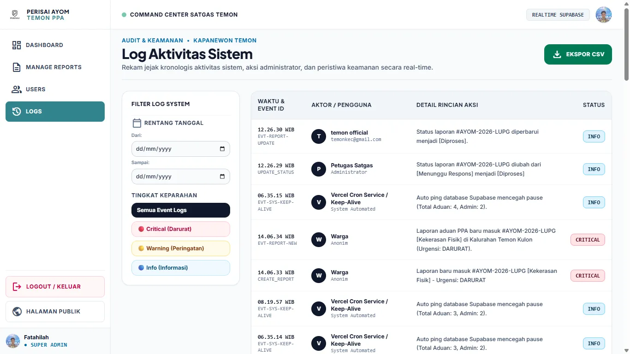Click W avatar in 14.06.34 WIB row
This screenshot has height=354, width=630.
[x=319, y=240]
